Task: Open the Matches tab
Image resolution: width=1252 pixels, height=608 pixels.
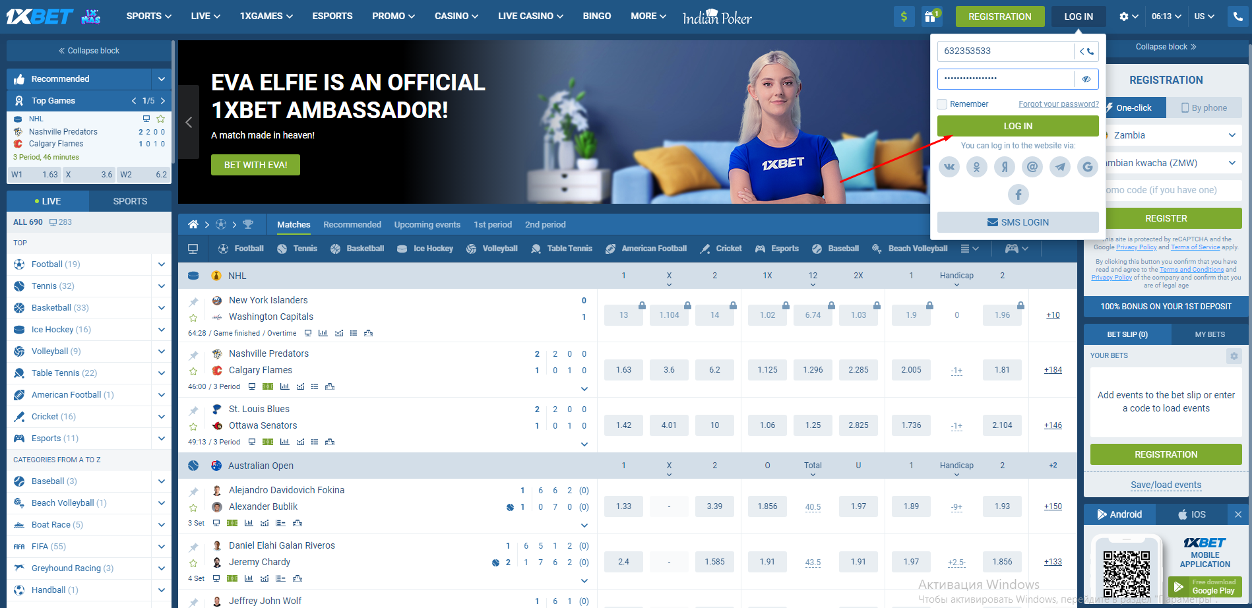Action: 294,224
